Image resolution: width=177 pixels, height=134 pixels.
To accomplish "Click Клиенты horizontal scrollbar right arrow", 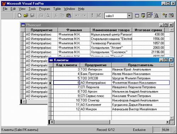I will coord(167,122).
